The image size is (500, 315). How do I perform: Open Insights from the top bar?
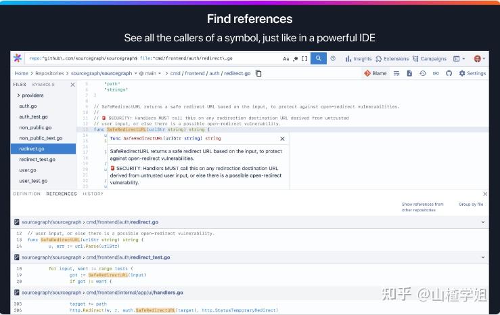[x=359, y=59]
